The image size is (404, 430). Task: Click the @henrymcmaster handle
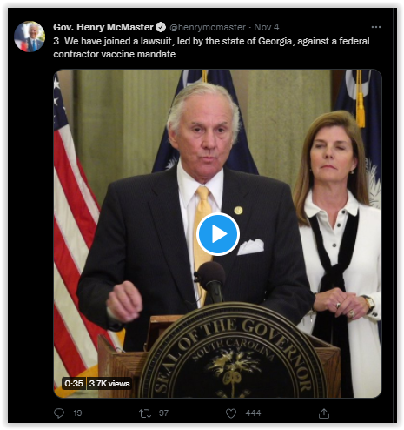tap(208, 27)
